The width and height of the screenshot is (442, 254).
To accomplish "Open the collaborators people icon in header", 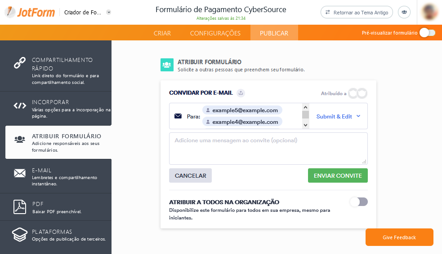I will click(405, 13).
